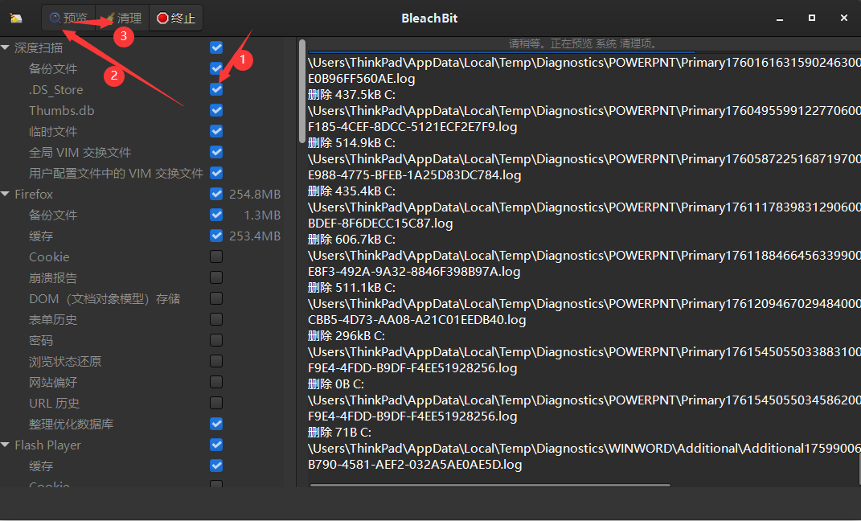Uncheck the Thumbs.db checkbox
The height and width of the screenshot is (521, 861).
click(x=216, y=110)
